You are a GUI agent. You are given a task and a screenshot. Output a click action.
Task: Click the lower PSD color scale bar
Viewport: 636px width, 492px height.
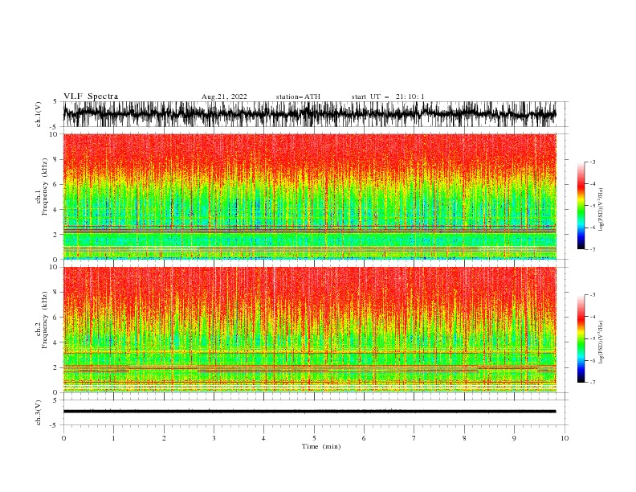(581, 338)
